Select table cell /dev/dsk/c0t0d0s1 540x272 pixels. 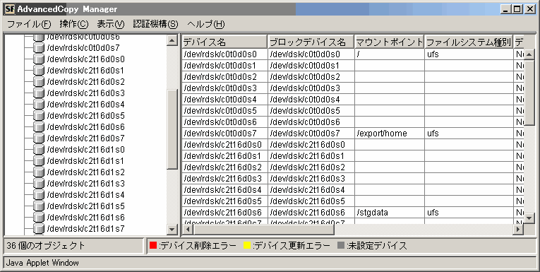pos(311,66)
